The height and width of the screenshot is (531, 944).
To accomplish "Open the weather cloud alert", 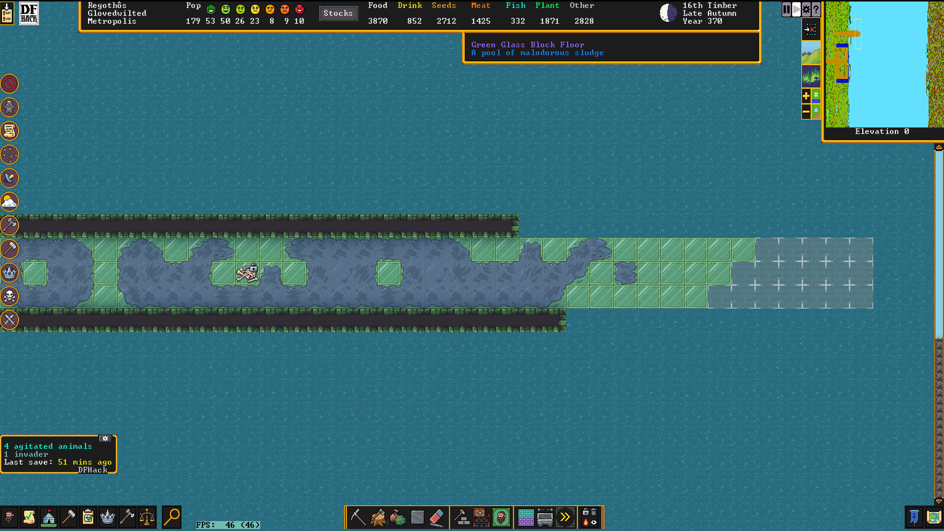I will tap(9, 202).
